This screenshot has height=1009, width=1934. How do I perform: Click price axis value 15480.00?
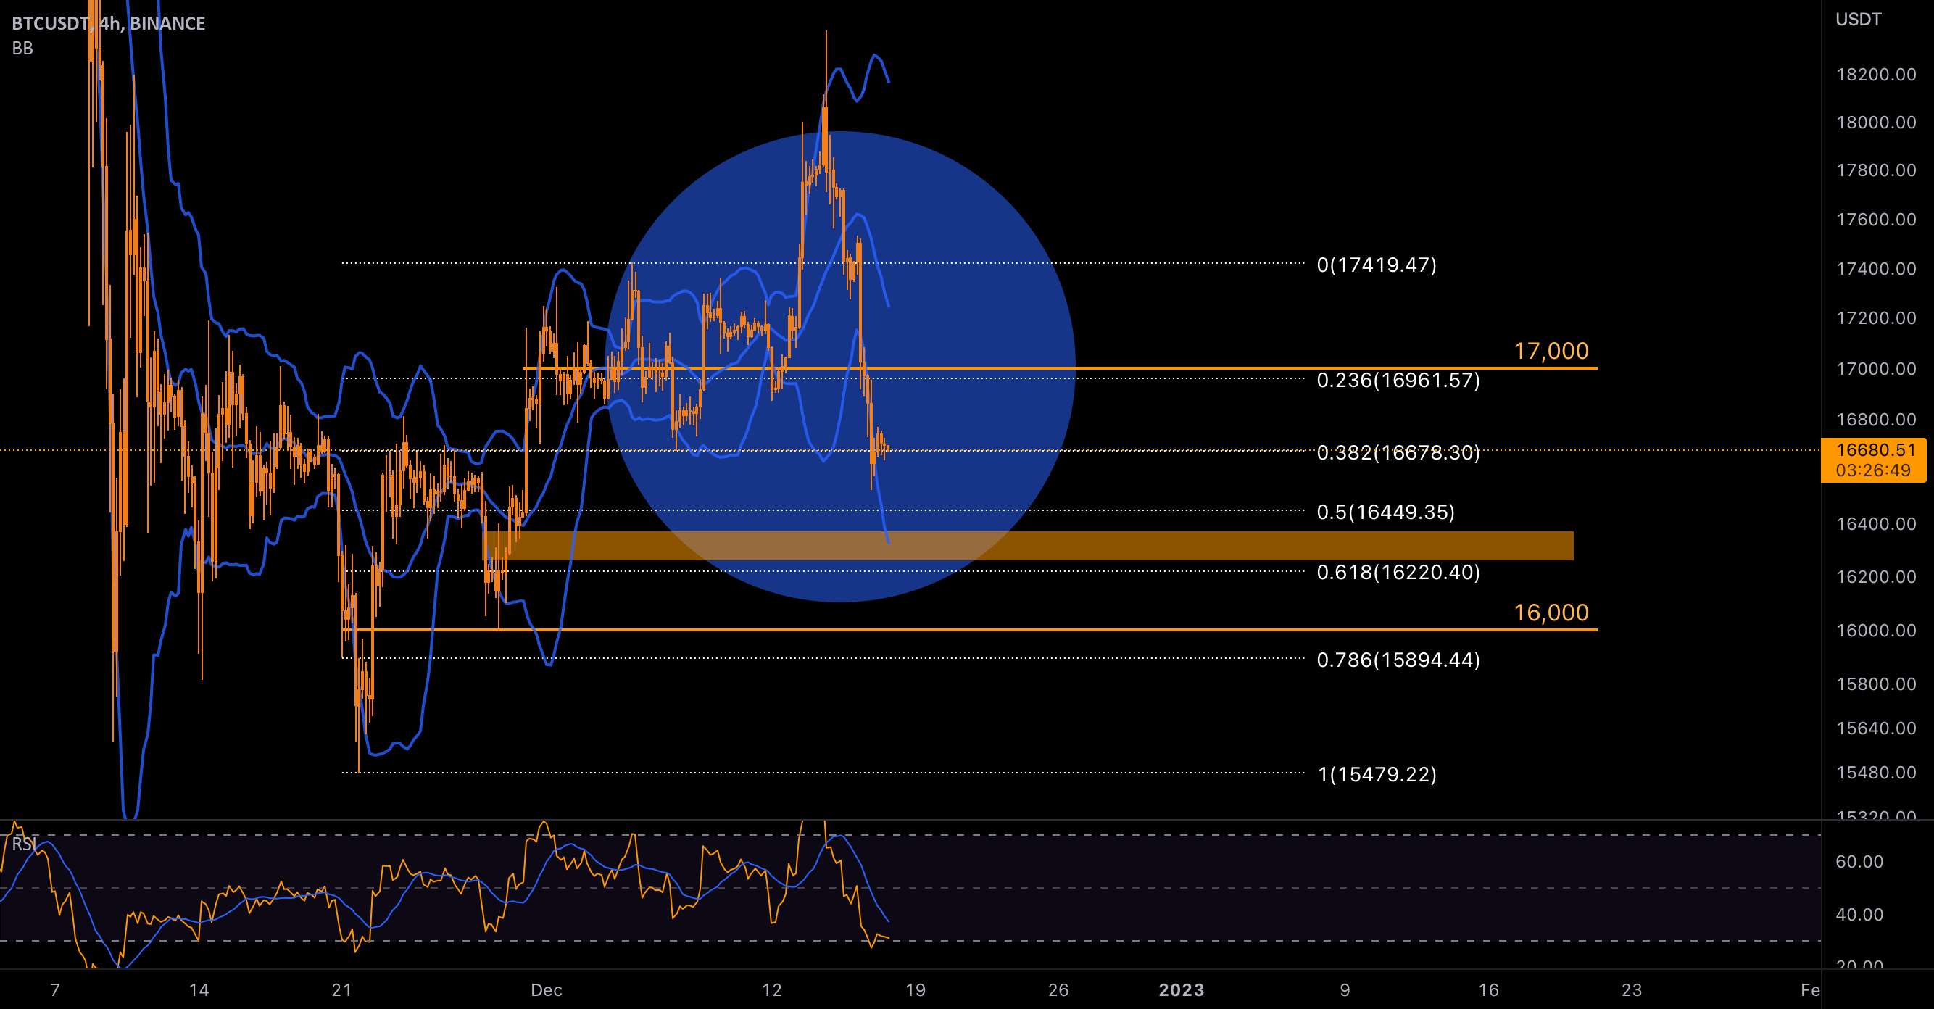(1876, 773)
